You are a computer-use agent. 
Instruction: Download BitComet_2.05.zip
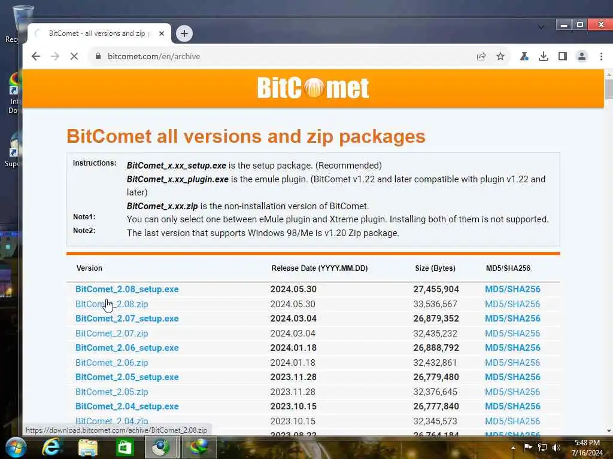pos(112,392)
